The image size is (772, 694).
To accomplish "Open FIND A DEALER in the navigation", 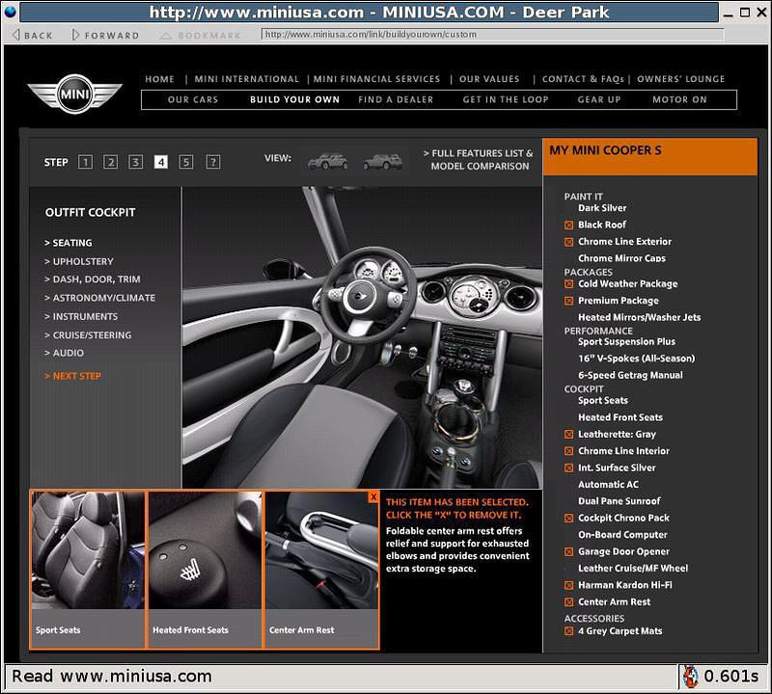I will pos(396,99).
